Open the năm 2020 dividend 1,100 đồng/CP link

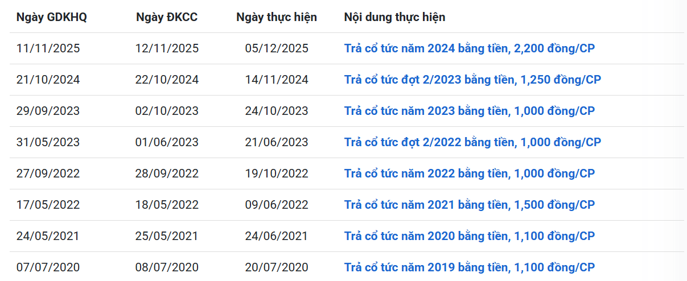point(470,236)
